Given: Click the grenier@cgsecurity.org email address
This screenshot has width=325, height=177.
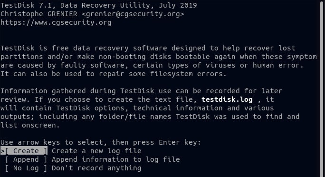Looking at the screenshot, I should 133,14.
